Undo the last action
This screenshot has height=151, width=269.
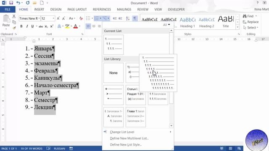[18, 3]
